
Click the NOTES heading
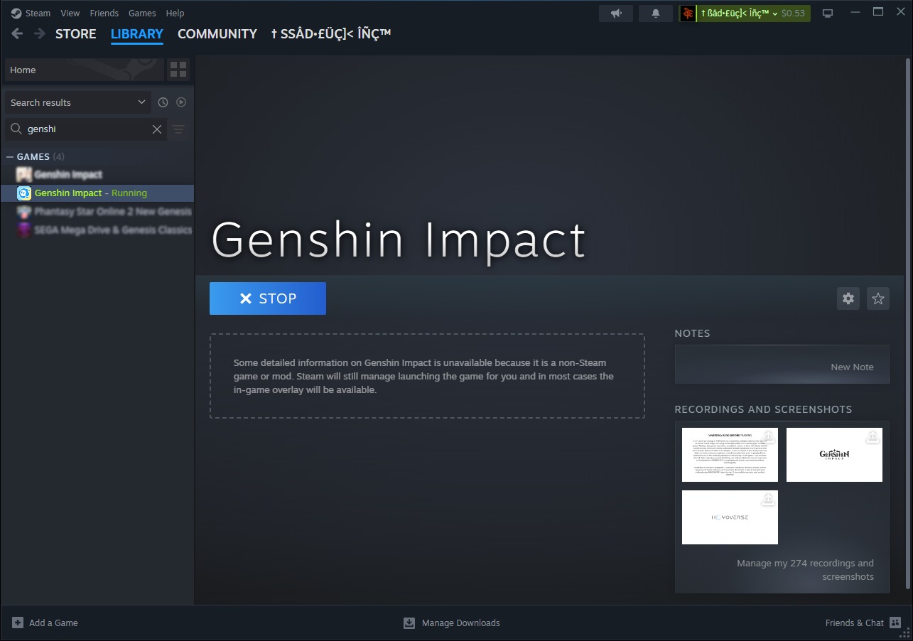coord(692,333)
